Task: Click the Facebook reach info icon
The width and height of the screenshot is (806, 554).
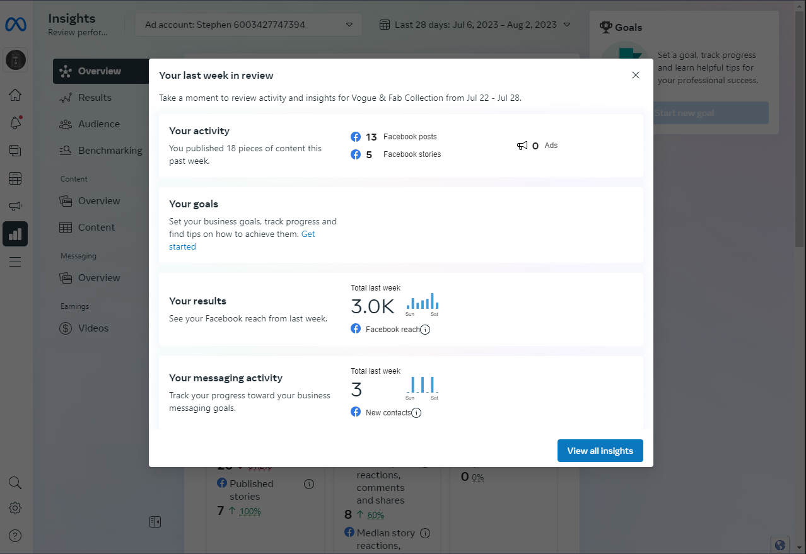Action: tap(425, 330)
